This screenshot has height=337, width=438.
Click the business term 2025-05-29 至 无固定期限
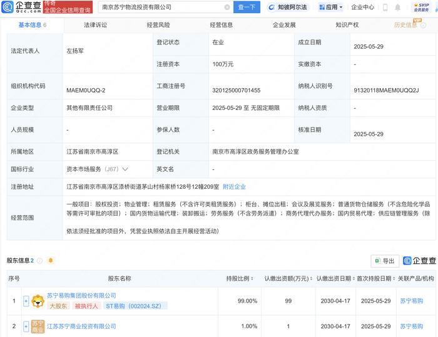246,108
